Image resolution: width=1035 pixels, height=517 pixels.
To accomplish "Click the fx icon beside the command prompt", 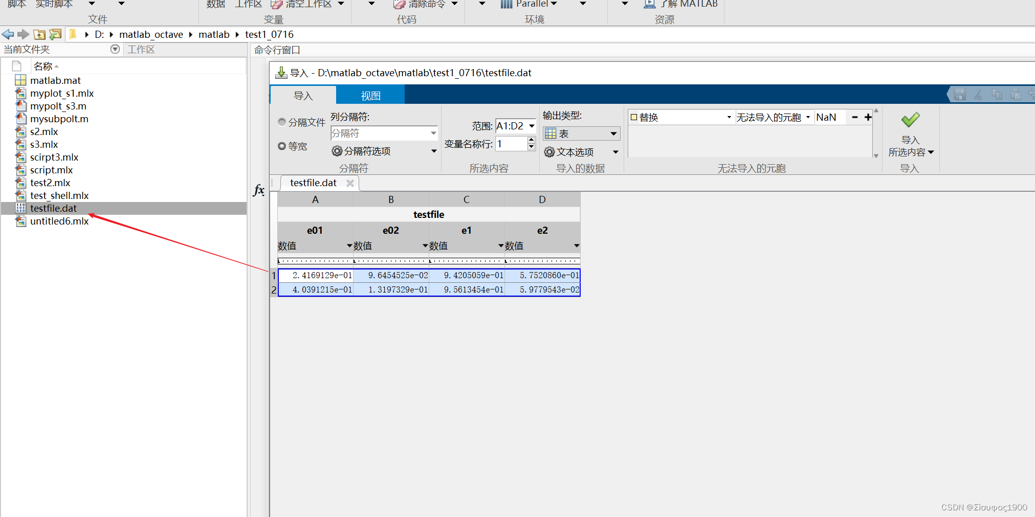I will (x=259, y=190).
